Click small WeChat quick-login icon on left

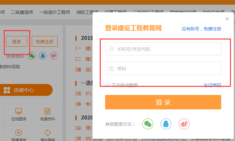coord(32,55)
